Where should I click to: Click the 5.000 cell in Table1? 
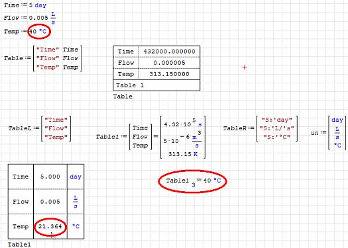tap(50, 177)
